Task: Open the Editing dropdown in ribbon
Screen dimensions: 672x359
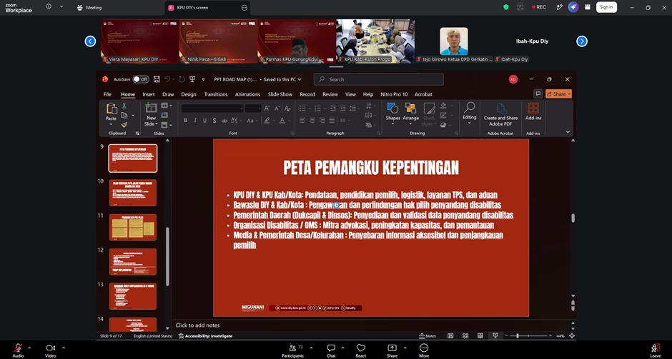Action: point(469,113)
